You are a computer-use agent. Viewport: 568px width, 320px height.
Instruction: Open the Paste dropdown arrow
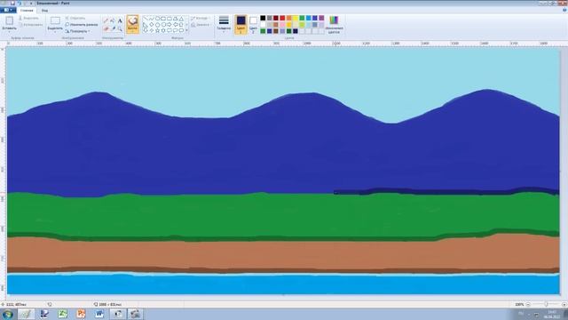tap(10, 32)
